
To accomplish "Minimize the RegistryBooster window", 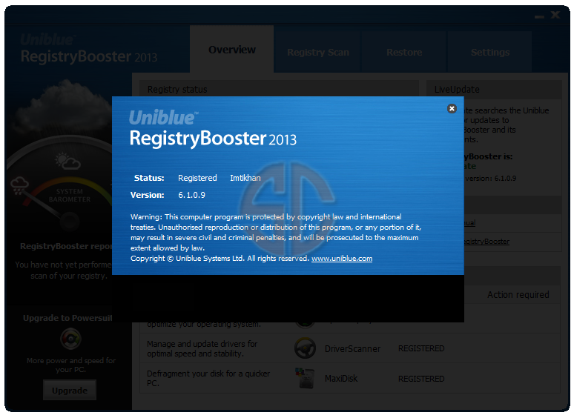I will click(x=539, y=16).
